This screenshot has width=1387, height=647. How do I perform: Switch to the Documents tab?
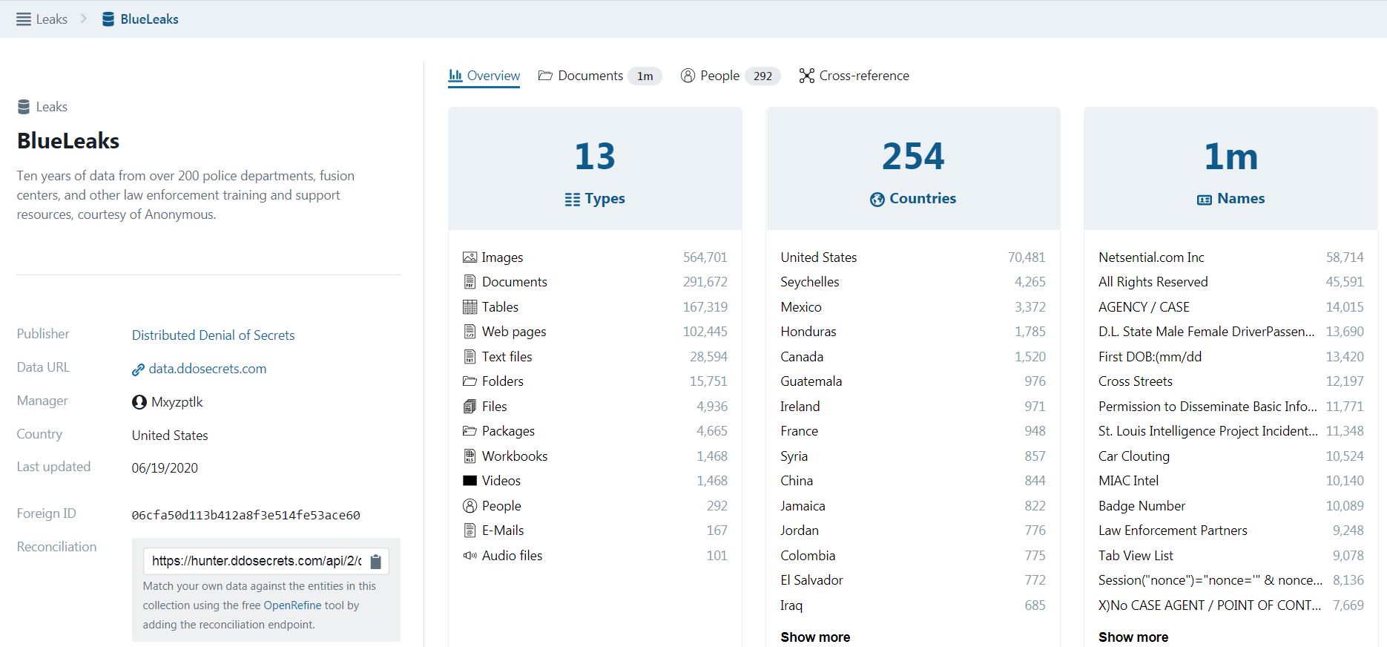tap(590, 76)
